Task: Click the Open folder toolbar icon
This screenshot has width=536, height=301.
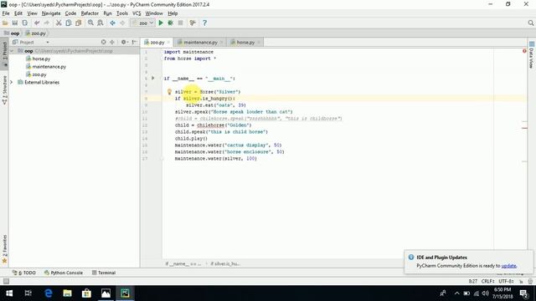Action: pos(5,23)
